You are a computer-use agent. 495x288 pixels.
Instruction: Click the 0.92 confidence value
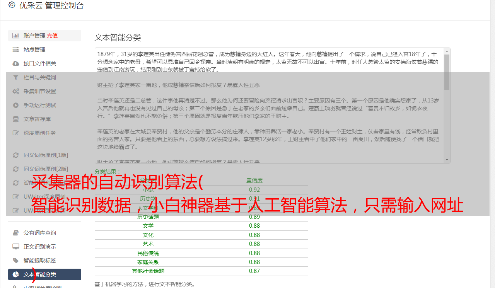coord(254,190)
